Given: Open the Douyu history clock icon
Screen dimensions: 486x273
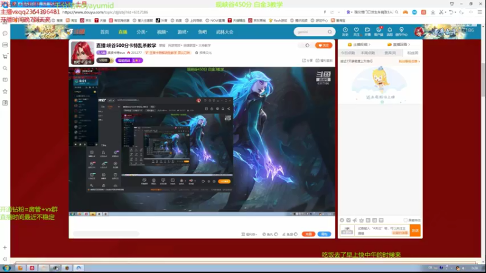Looking at the screenshot, I should [x=345, y=32].
